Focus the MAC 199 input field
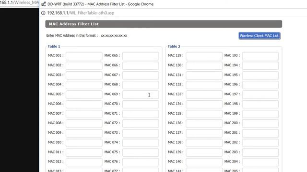Screen dimensions: 307x172 260,114
